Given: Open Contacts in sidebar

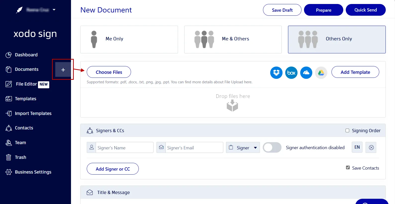Looking at the screenshot, I should 24,128.
